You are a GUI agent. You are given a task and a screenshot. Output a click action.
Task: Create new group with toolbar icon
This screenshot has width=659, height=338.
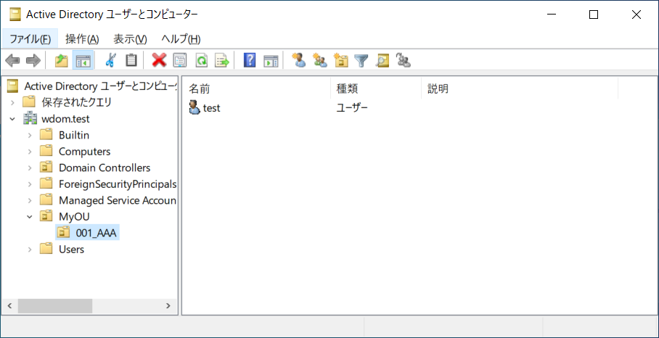click(x=320, y=60)
